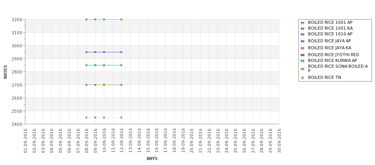Click the 2850 data point on 12-09-2016
This screenshot has height=165, width=375.
(121, 65)
